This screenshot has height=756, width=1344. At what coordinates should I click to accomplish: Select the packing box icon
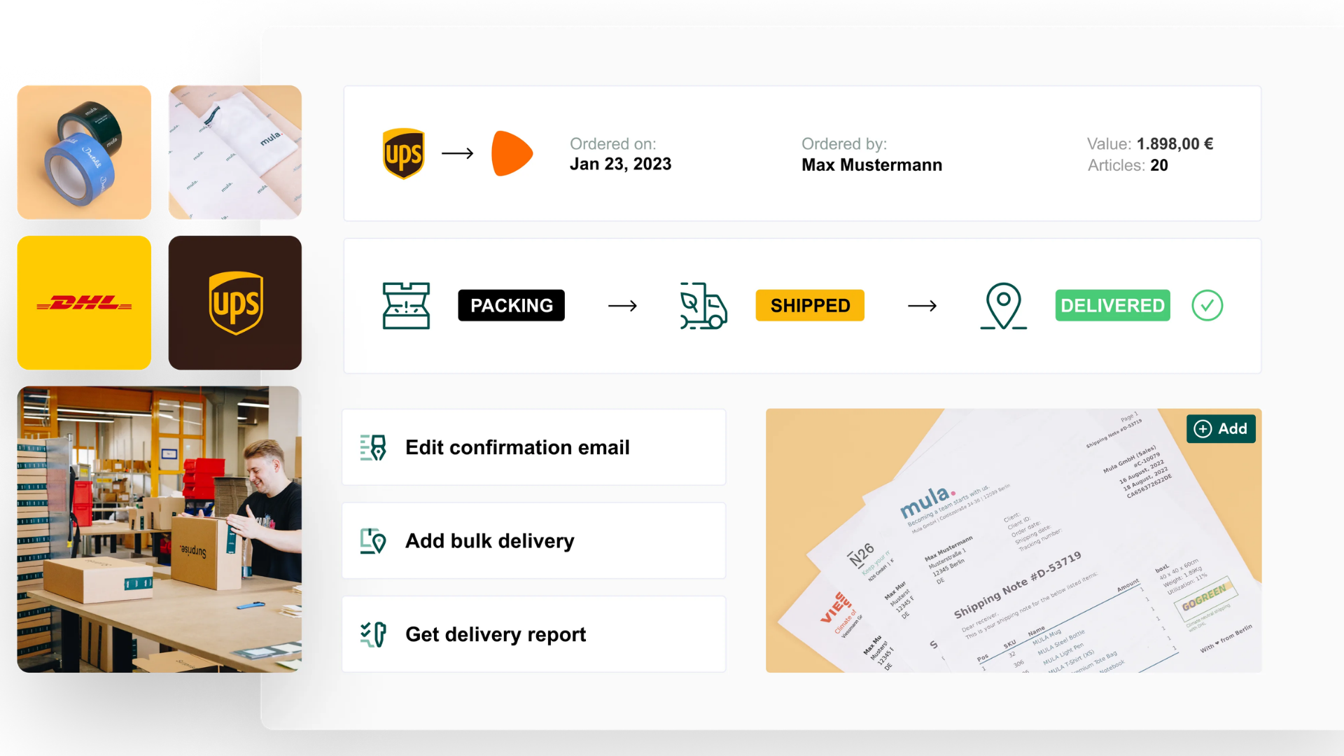coord(406,306)
